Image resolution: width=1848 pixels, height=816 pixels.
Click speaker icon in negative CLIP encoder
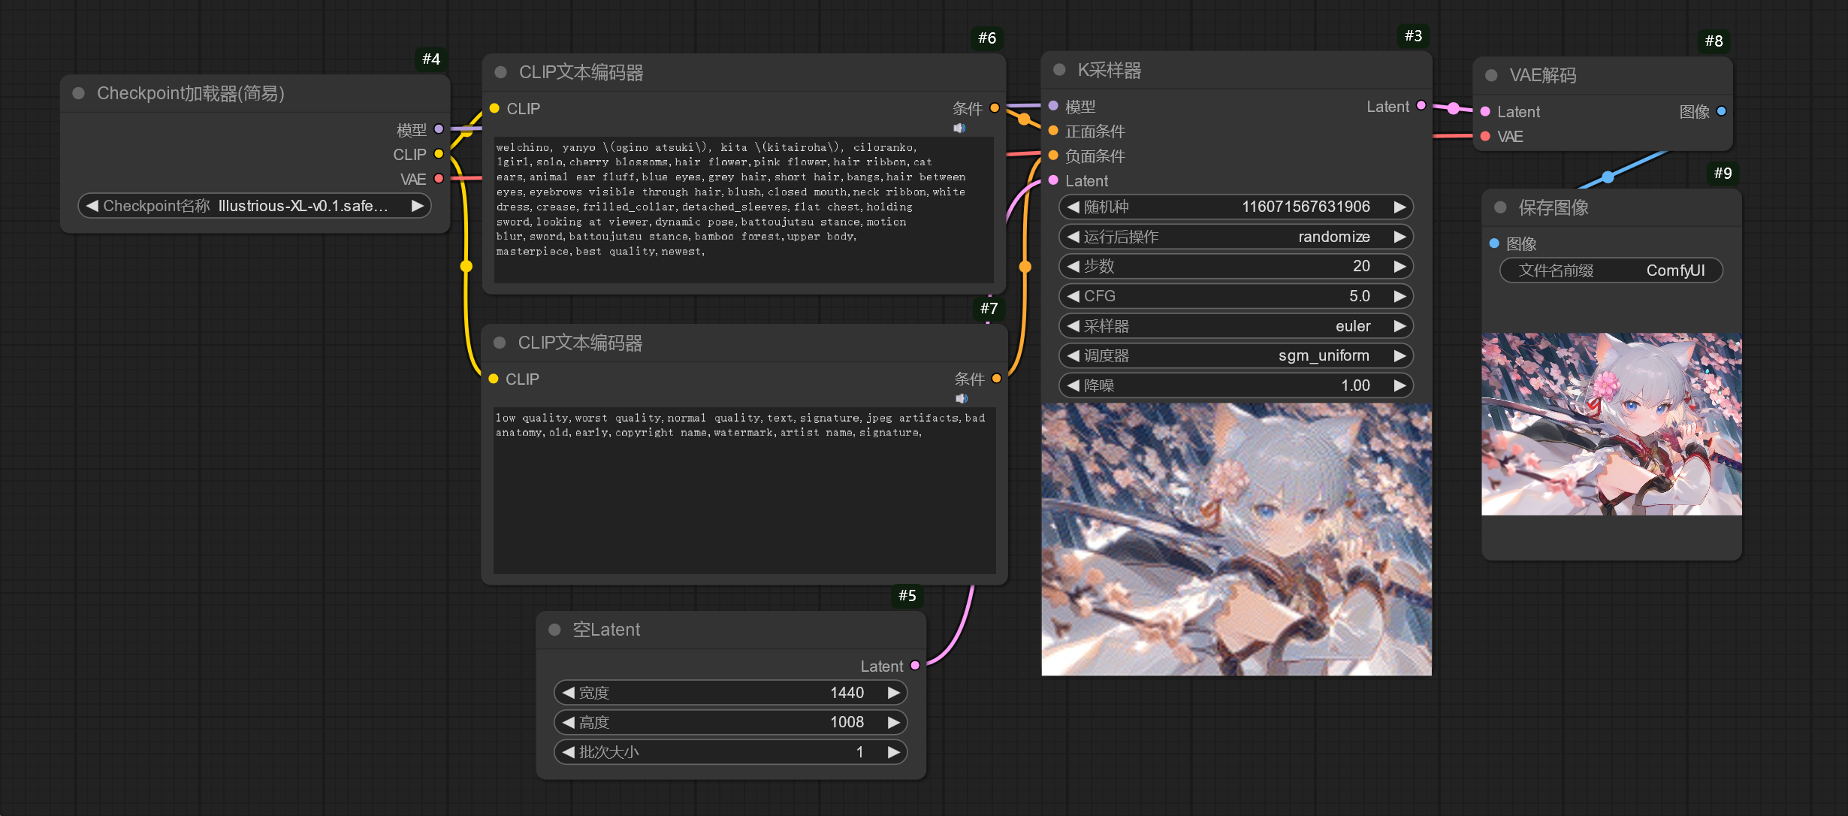click(961, 399)
